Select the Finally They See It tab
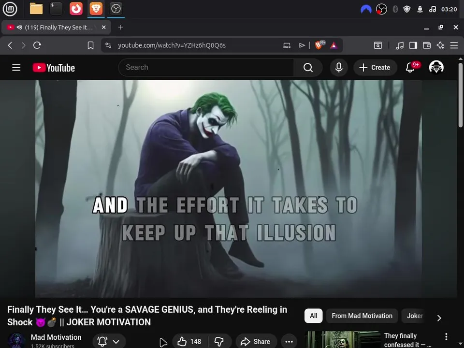Screen dimensions: 464x348 point(56,27)
